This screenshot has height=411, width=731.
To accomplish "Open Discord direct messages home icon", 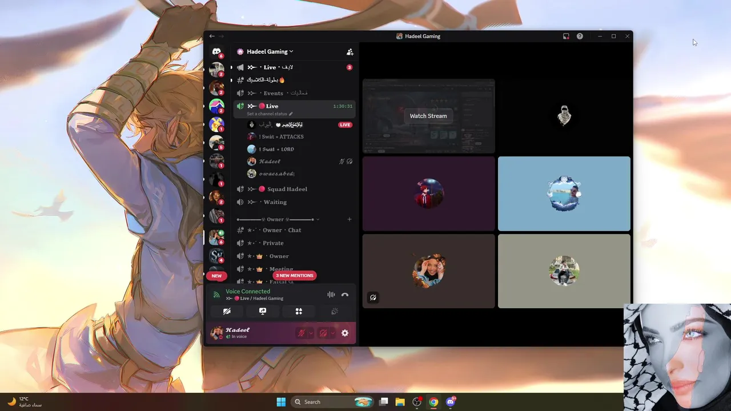I will 216,51.
